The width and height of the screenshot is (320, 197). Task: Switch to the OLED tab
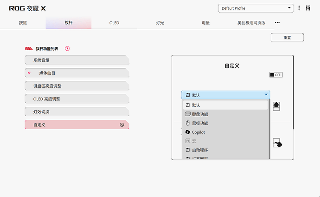tap(114, 22)
